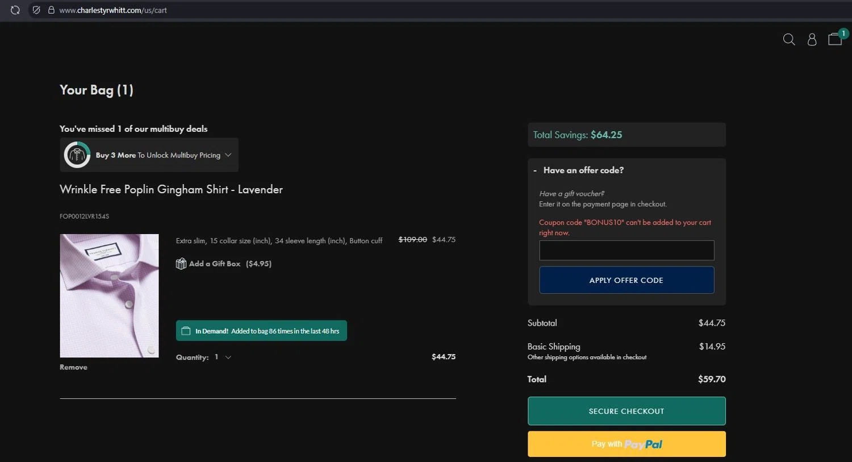Open the account profile icon

812,39
